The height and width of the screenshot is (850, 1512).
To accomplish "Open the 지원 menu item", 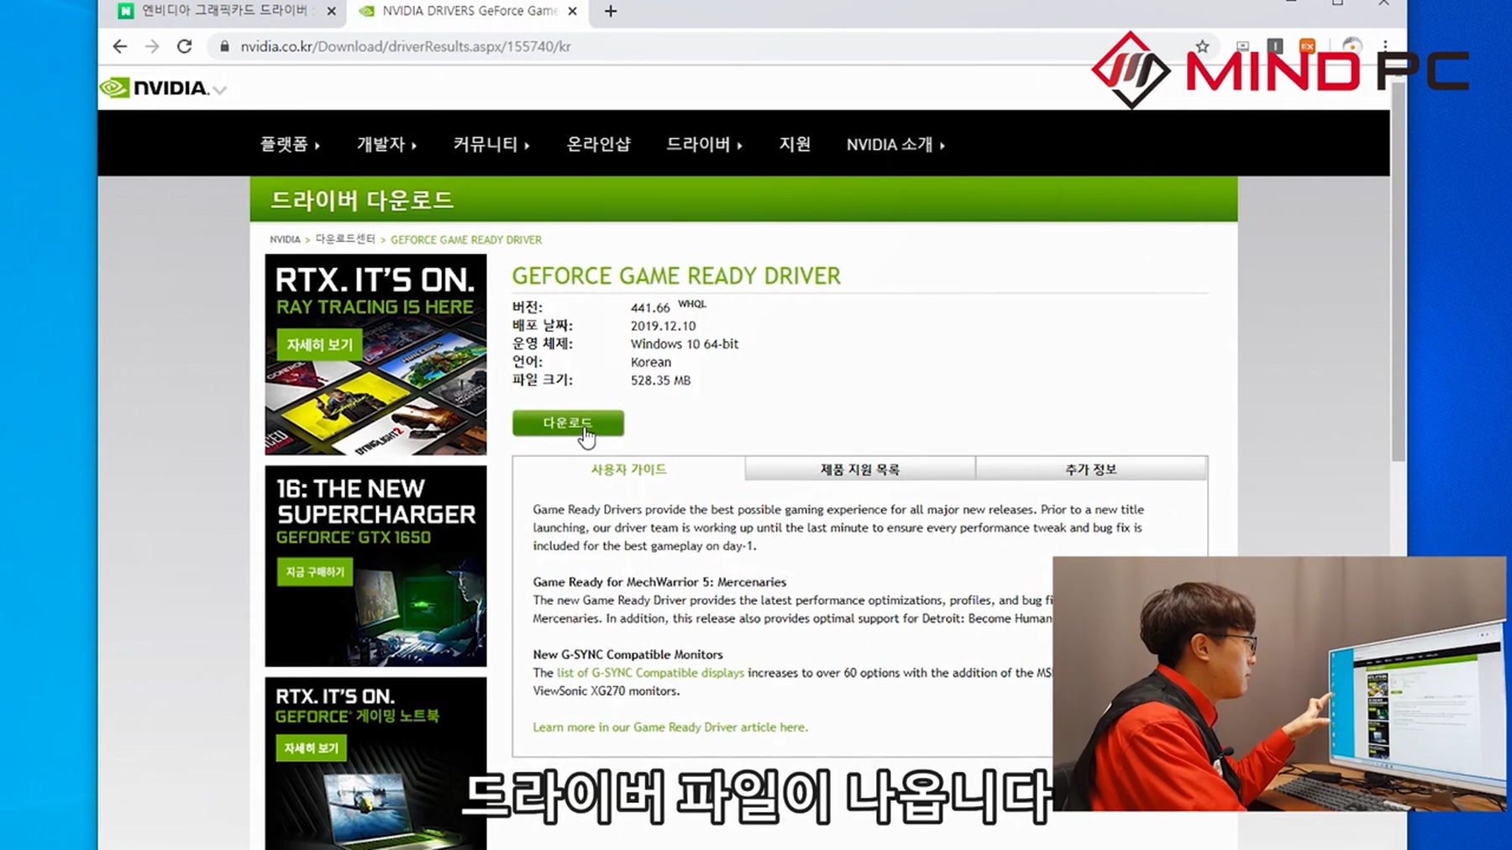I will click(x=795, y=144).
